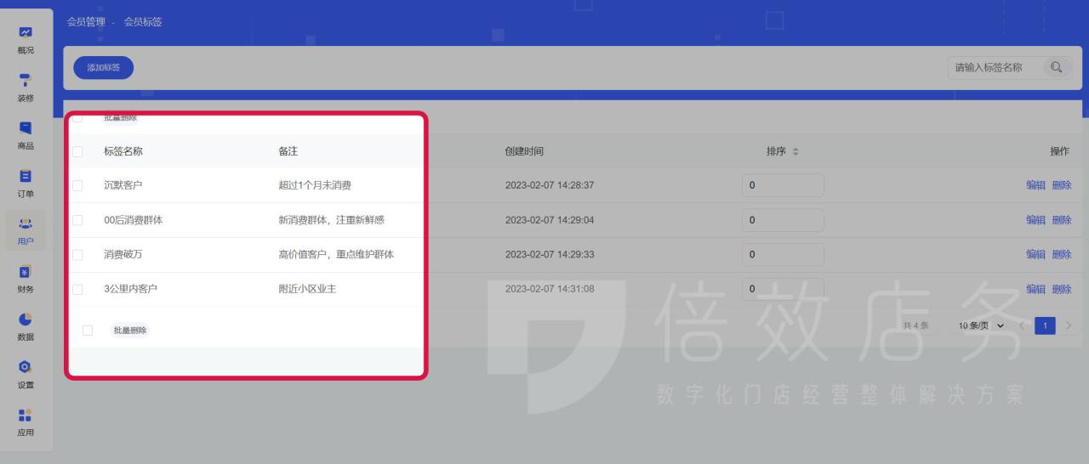Viewport: 1089px width, 464px height.
Task: Click the 共4条 total count text
Action: point(915,325)
